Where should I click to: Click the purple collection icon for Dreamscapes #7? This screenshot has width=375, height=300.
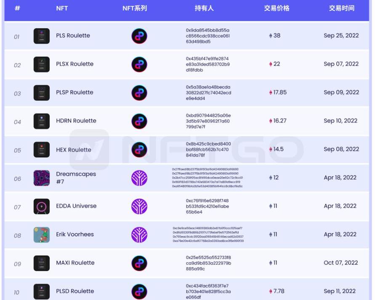pyautogui.click(x=139, y=178)
